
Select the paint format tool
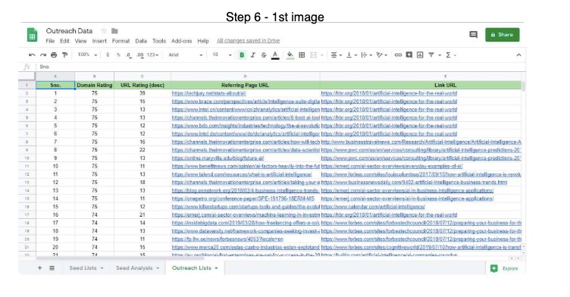pos(64,55)
